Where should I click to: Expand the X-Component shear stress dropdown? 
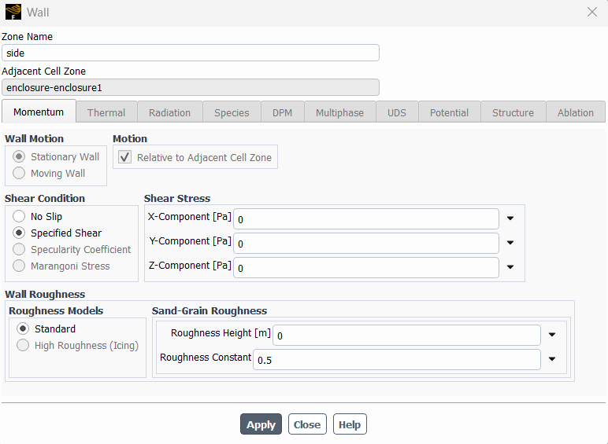510,219
